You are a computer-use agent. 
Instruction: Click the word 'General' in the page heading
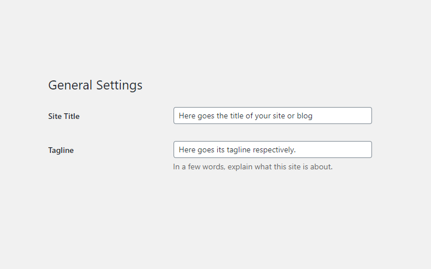click(x=70, y=85)
